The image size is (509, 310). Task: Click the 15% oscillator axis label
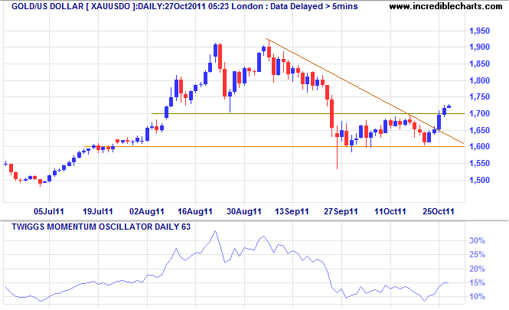(x=477, y=282)
